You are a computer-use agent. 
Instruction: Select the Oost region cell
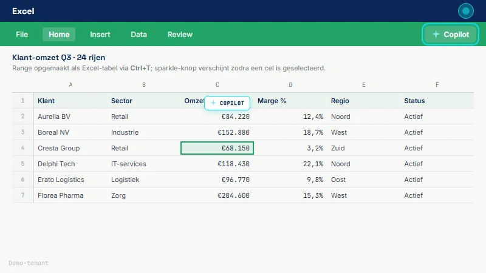tap(364, 180)
